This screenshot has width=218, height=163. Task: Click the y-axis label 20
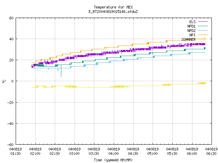click(11, 60)
